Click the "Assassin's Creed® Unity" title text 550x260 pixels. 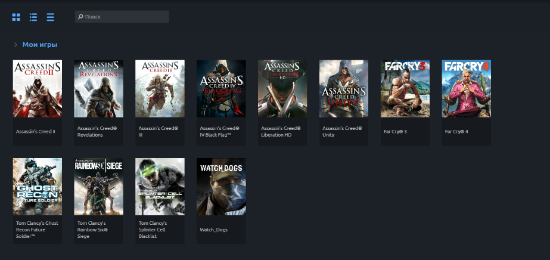coord(343,132)
